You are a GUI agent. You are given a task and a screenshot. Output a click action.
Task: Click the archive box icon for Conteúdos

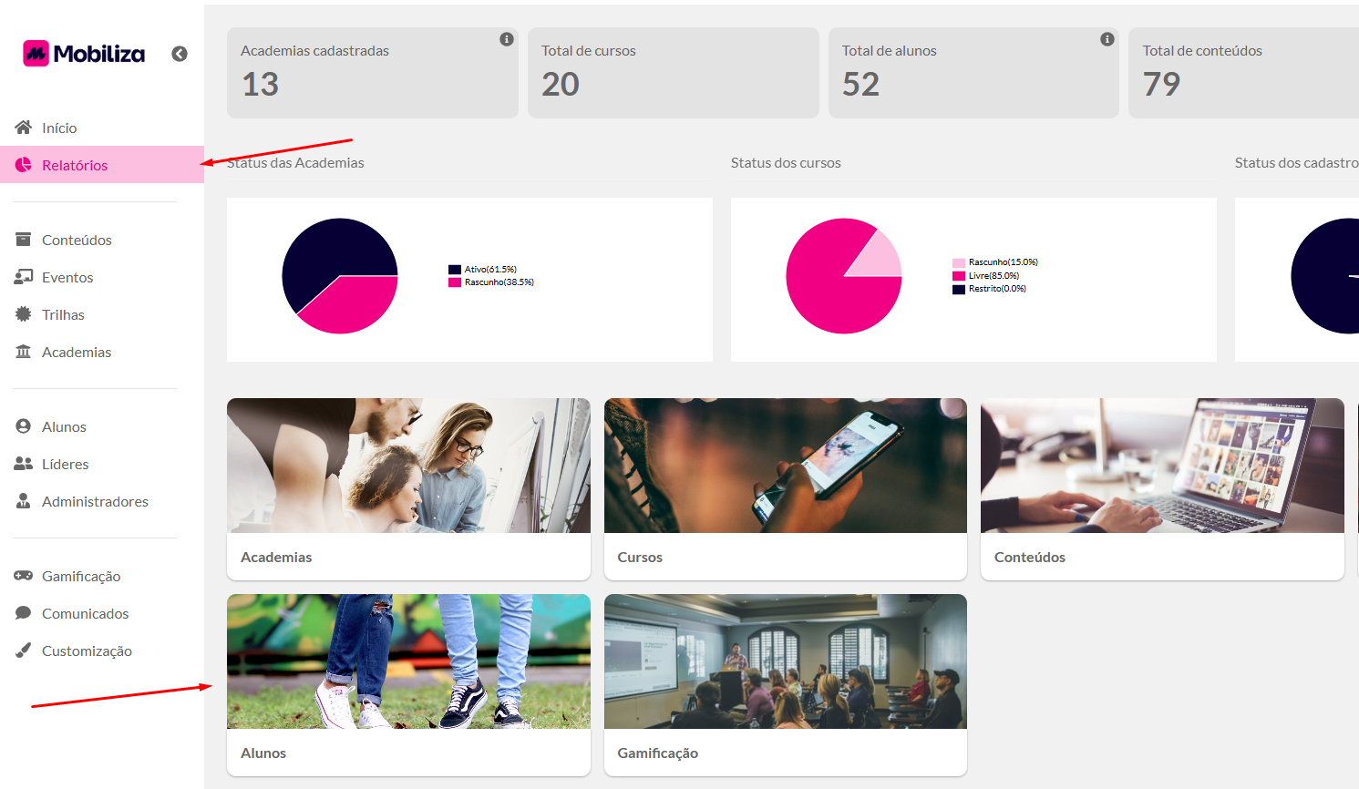click(24, 240)
